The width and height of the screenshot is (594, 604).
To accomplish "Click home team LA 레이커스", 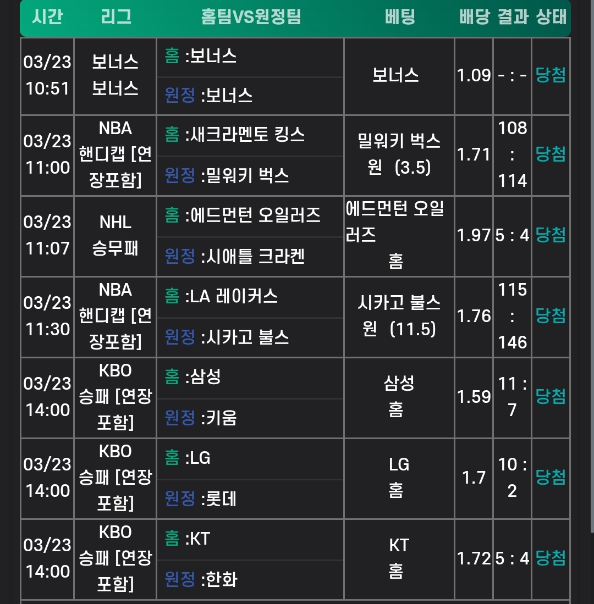I will tap(232, 297).
